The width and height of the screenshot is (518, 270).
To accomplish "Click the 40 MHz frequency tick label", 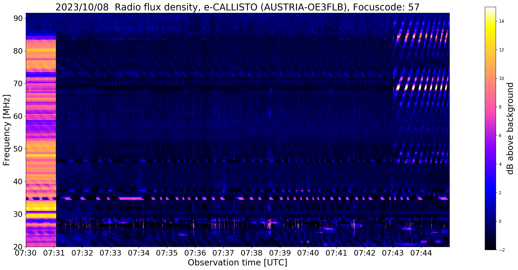I will pos(18,182).
